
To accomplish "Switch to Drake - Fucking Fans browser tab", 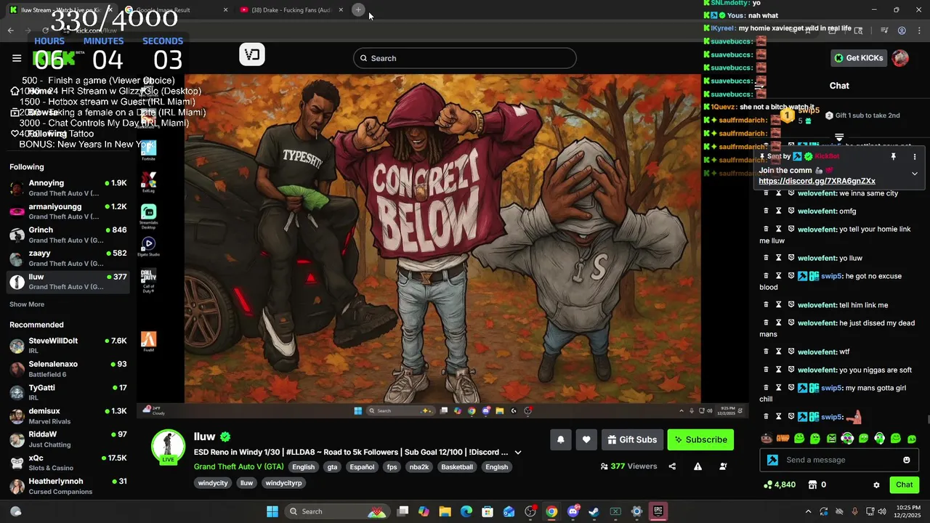I will coord(291,10).
